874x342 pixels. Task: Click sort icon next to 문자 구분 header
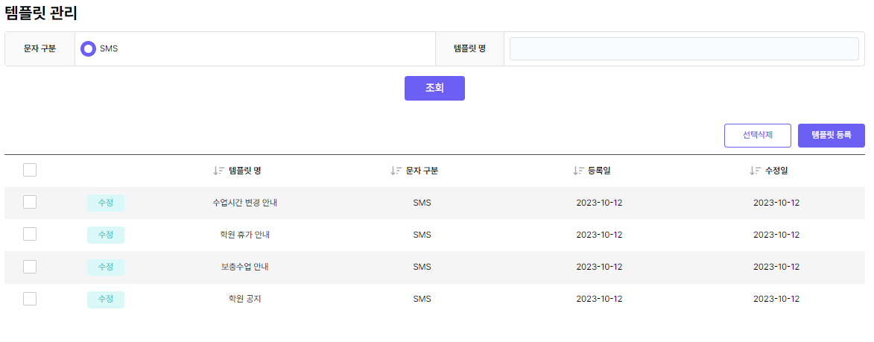[396, 171]
